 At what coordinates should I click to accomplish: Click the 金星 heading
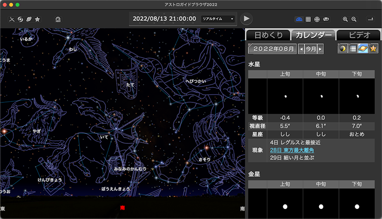click(254, 174)
